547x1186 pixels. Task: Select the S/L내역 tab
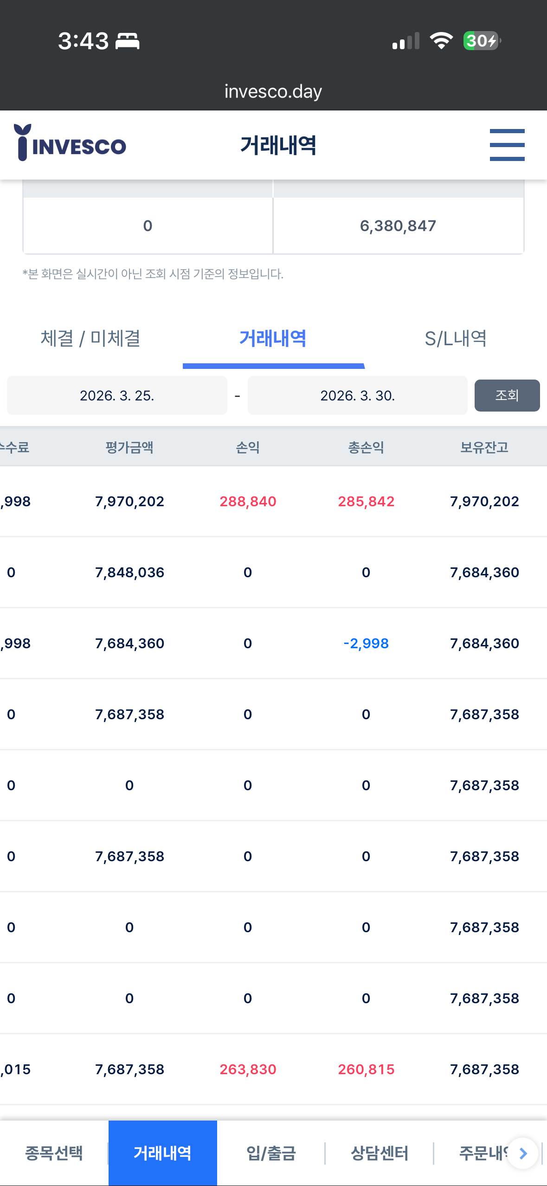(456, 338)
